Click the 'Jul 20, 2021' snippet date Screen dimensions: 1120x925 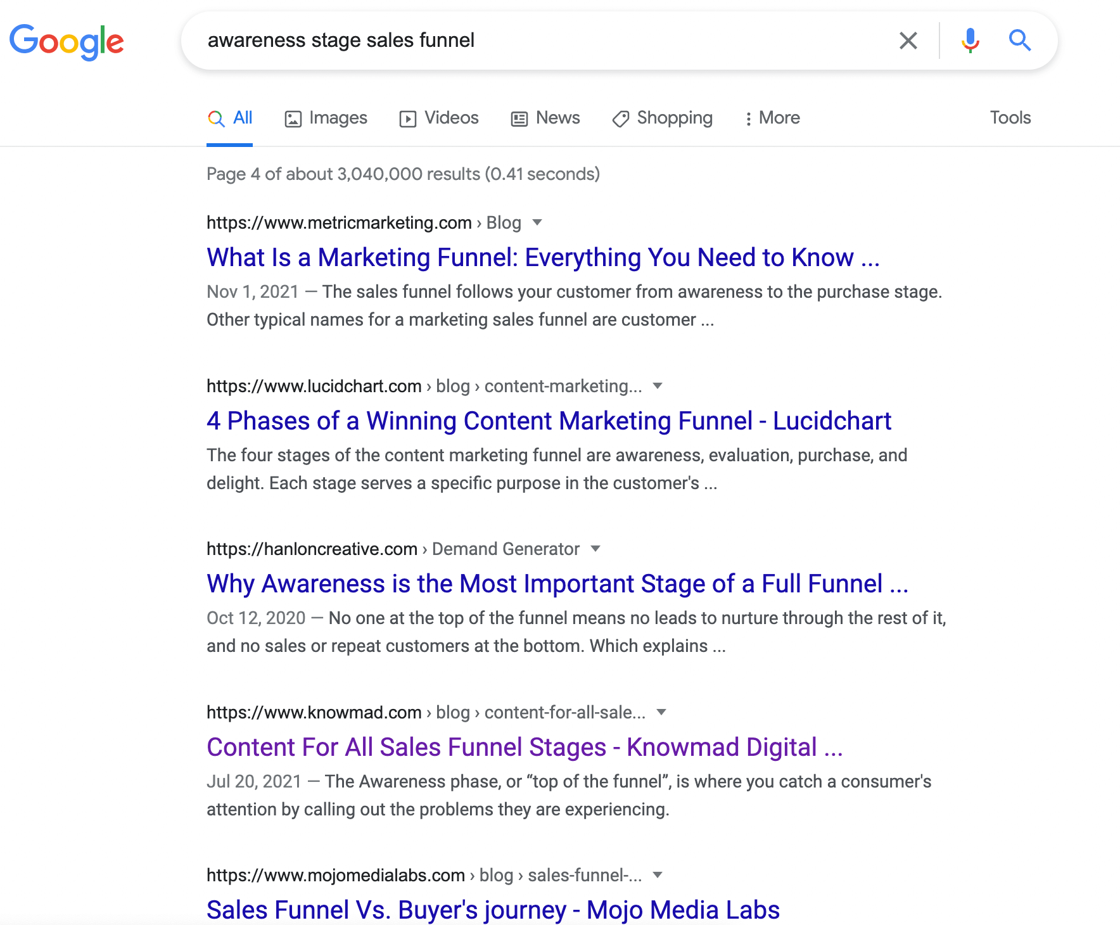[254, 782]
